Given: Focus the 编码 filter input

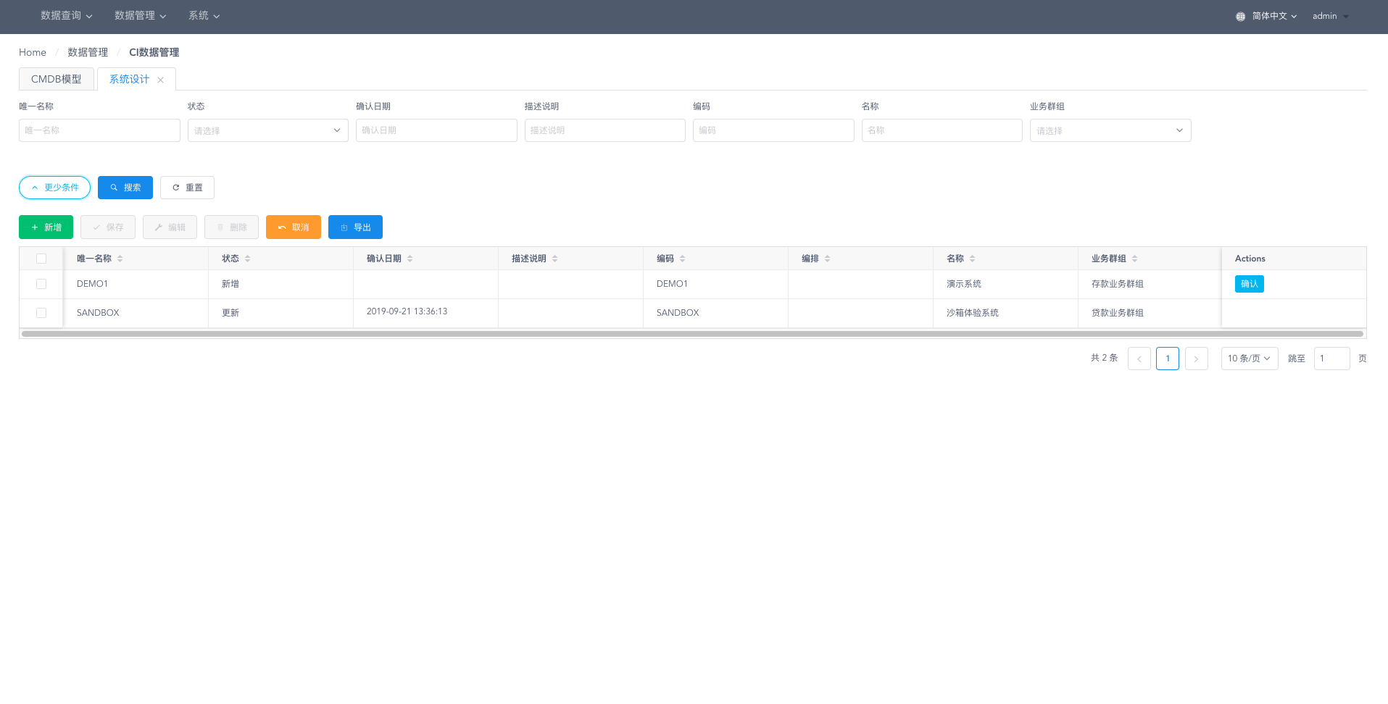Looking at the screenshot, I should 773,130.
